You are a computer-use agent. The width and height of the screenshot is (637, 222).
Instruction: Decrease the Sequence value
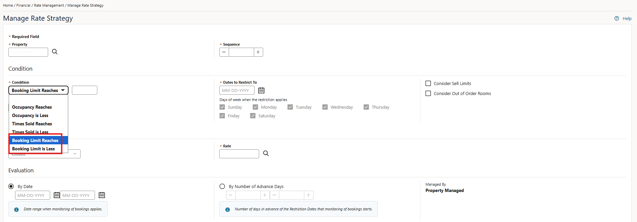coord(224,52)
